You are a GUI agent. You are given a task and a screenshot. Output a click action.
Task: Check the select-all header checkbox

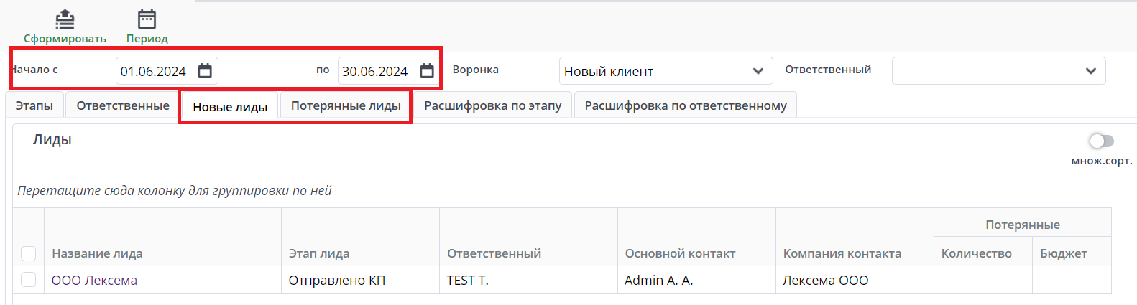[x=29, y=253]
